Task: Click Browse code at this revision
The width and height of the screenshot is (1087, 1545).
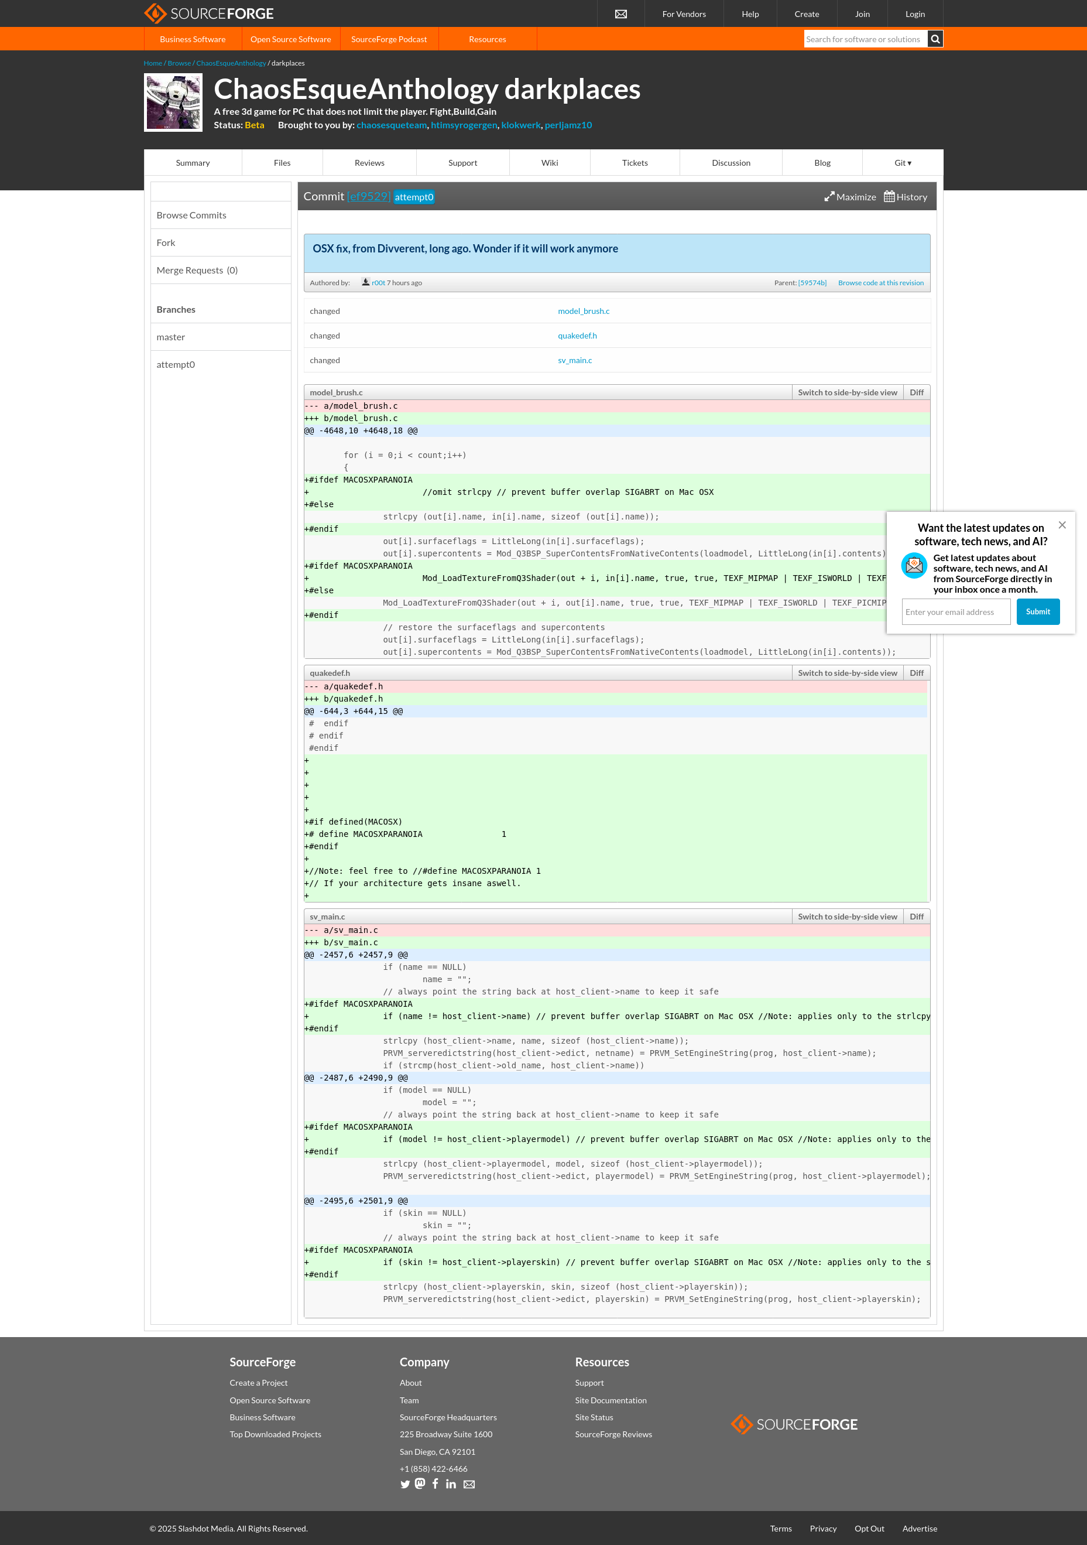Action: [880, 283]
